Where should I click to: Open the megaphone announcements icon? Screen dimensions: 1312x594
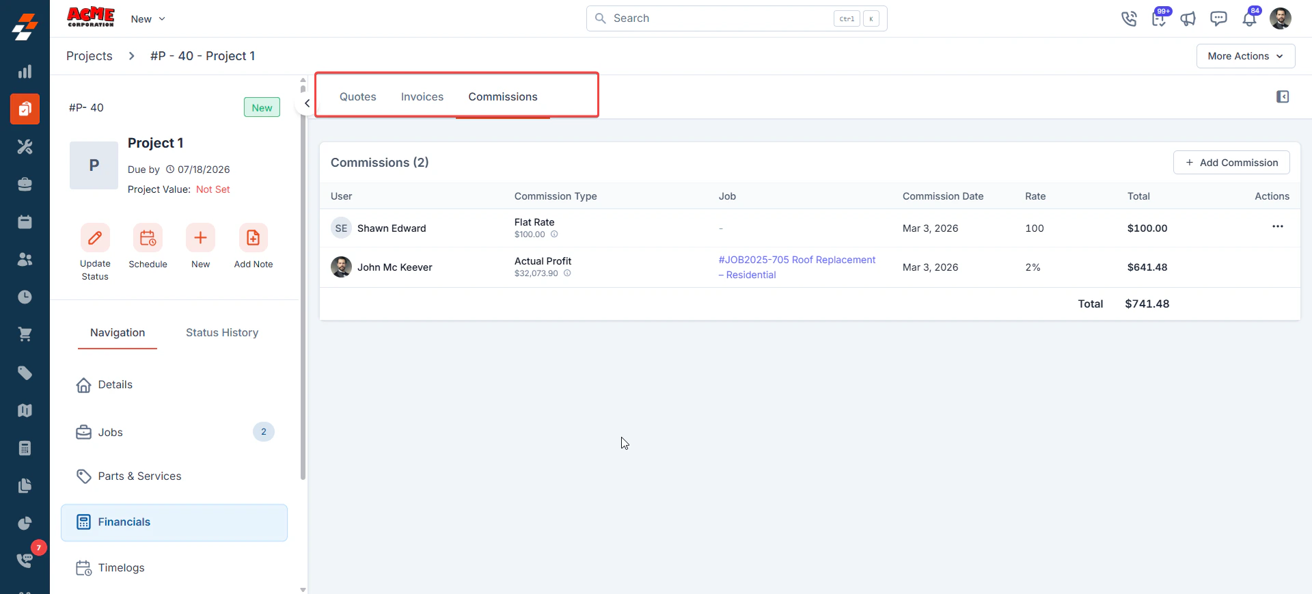click(1188, 18)
